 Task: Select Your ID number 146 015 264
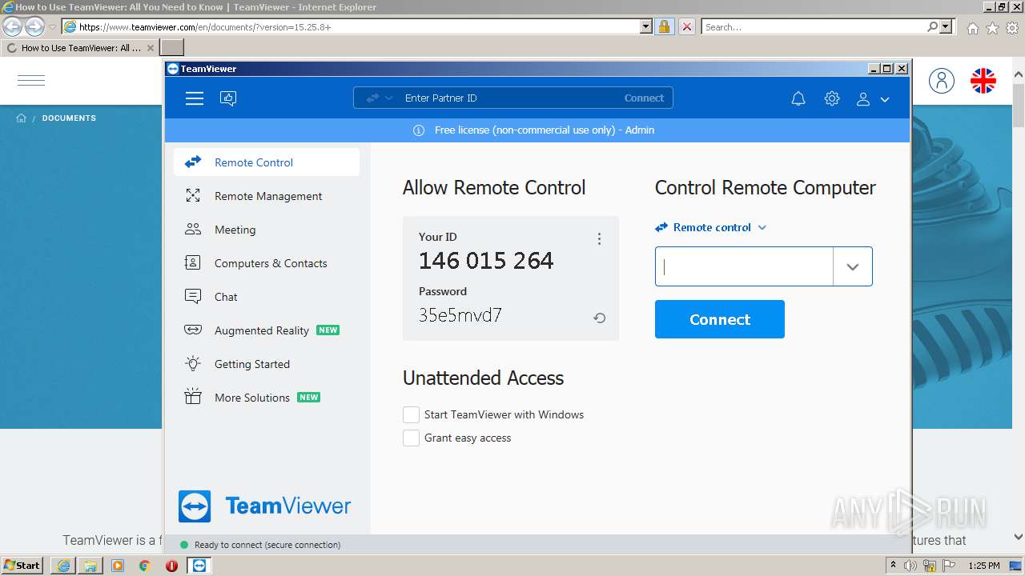point(486,261)
